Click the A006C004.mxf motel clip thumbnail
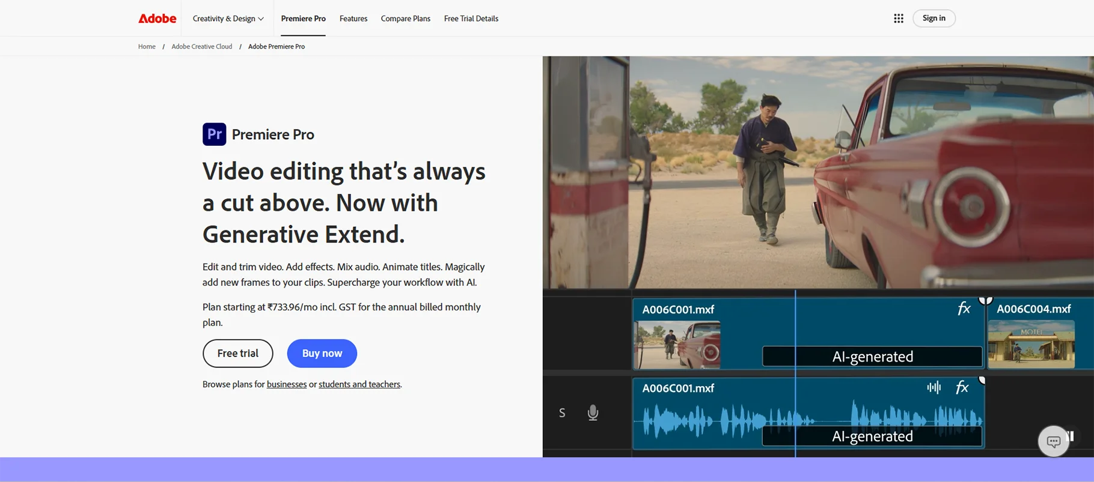This screenshot has width=1094, height=482. tap(1031, 344)
